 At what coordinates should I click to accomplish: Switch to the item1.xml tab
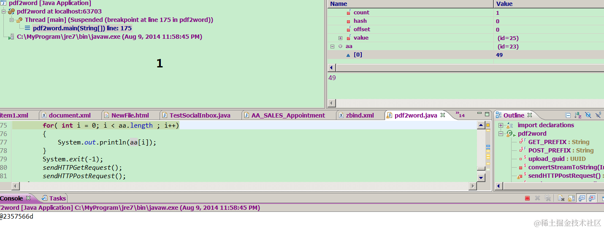click(14, 115)
